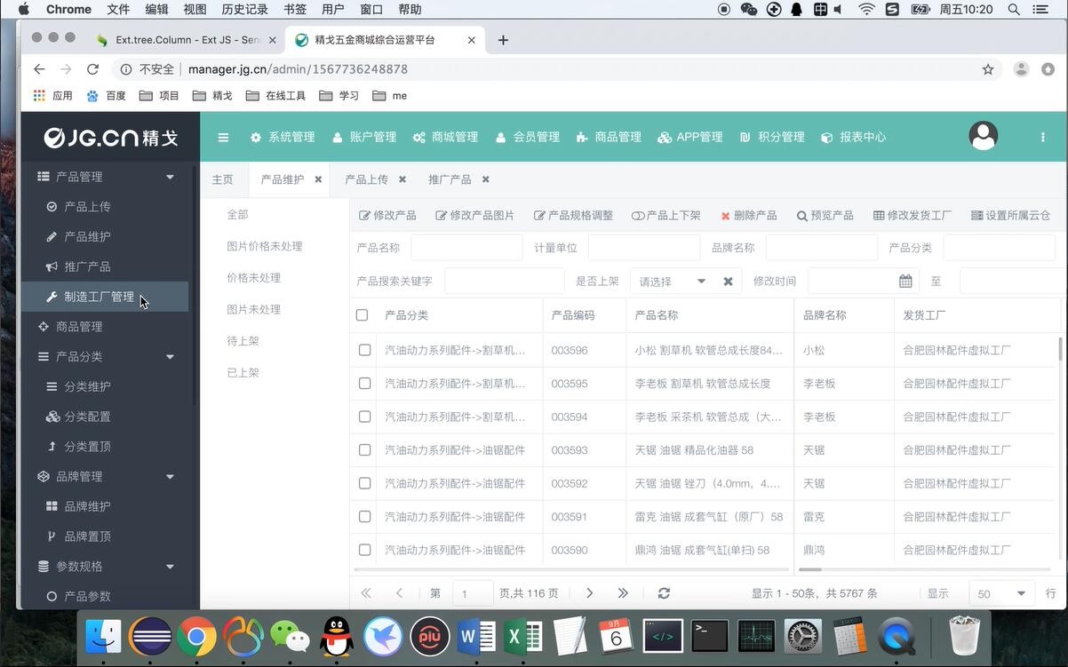1068x667 pixels.
Task: Open the 是否上架 dropdown
Action: click(x=701, y=281)
